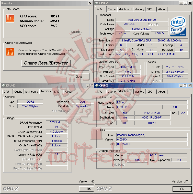
Task: Click the 4817.2 MHz core speed value
Action: pos(128,67)
